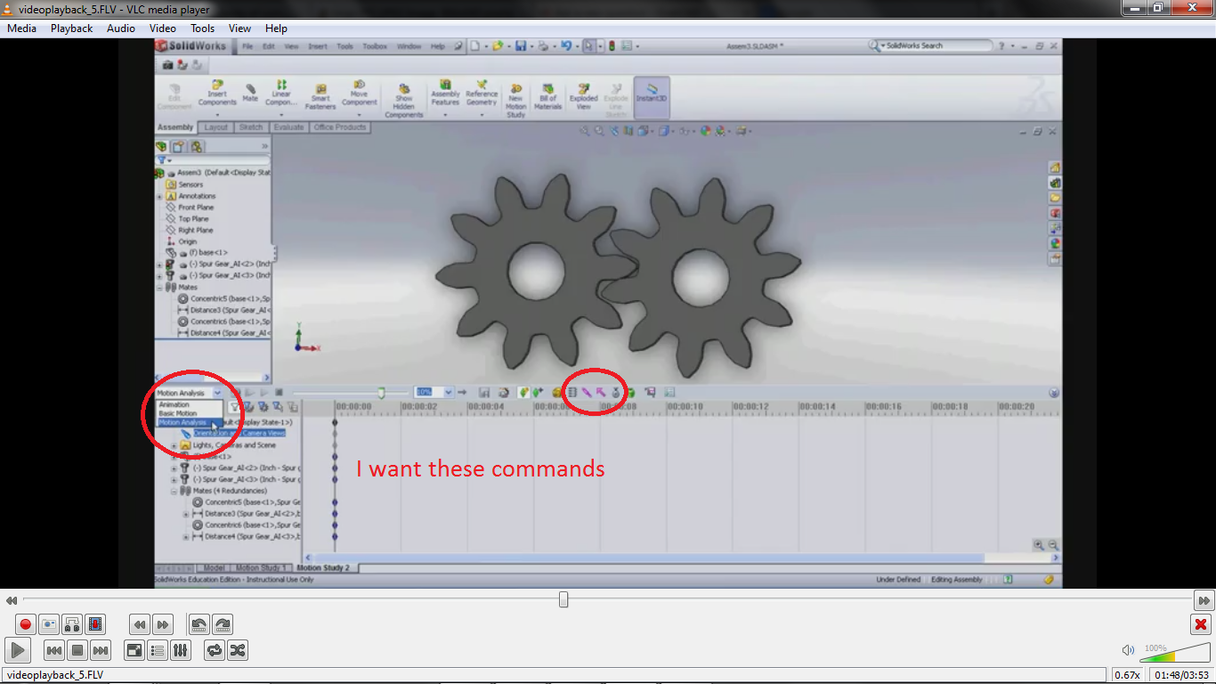Switch to the Motion Study 1 tab
The image size is (1216, 684).
click(262, 568)
